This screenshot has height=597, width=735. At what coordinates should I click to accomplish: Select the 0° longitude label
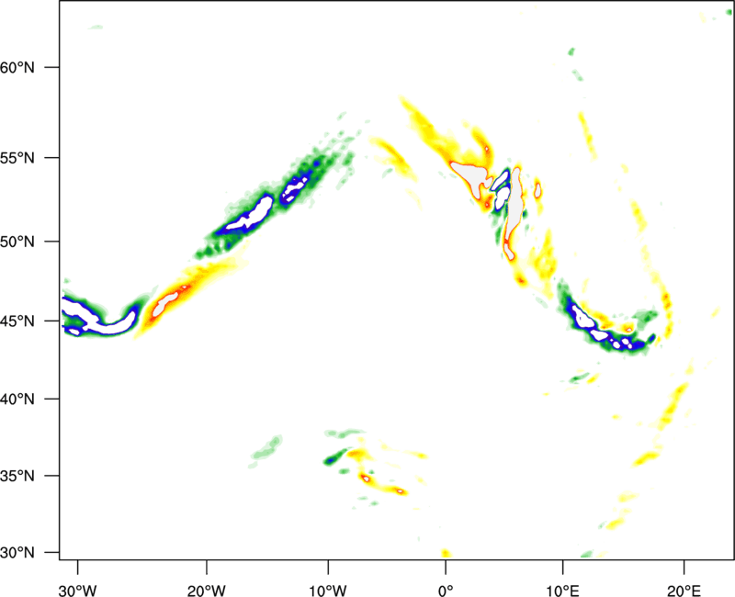pos(446,591)
